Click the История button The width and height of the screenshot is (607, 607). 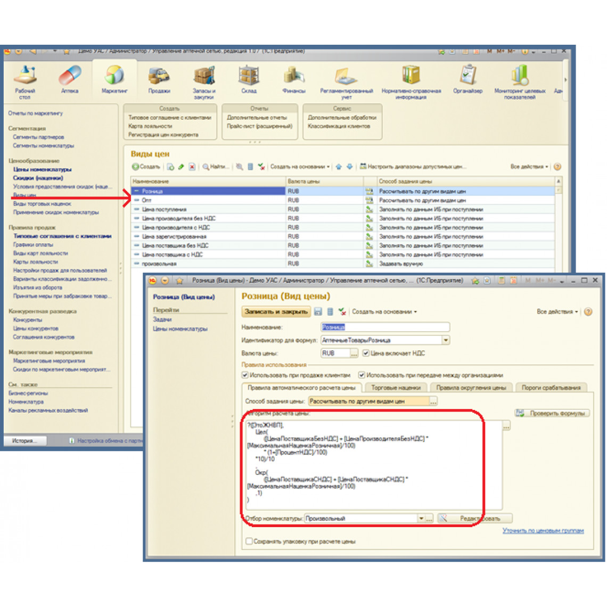point(25,441)
